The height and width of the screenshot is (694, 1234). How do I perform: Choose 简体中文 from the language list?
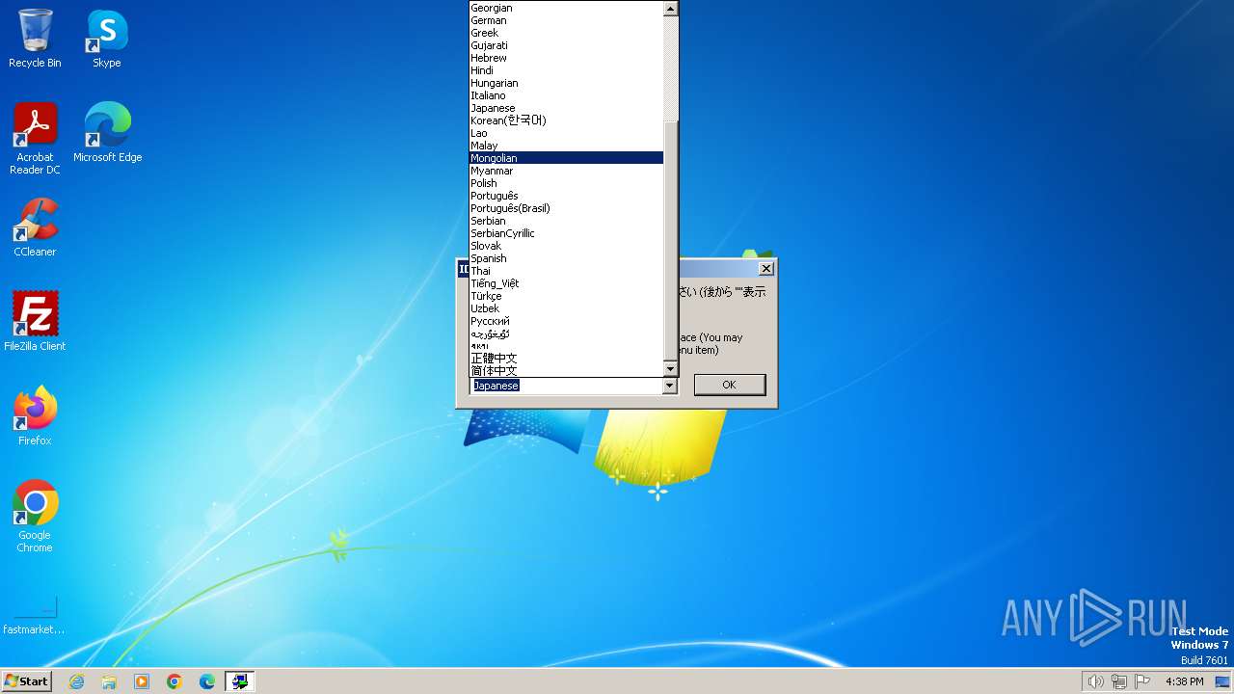click(566, 371)
